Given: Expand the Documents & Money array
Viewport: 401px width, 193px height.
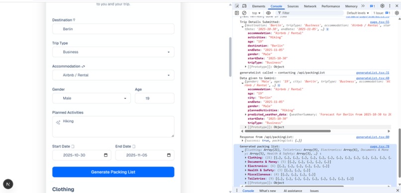Looking at the screenshot, I should [x=246, y=162].
